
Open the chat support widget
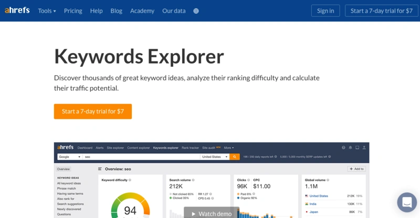coord(407,202)
